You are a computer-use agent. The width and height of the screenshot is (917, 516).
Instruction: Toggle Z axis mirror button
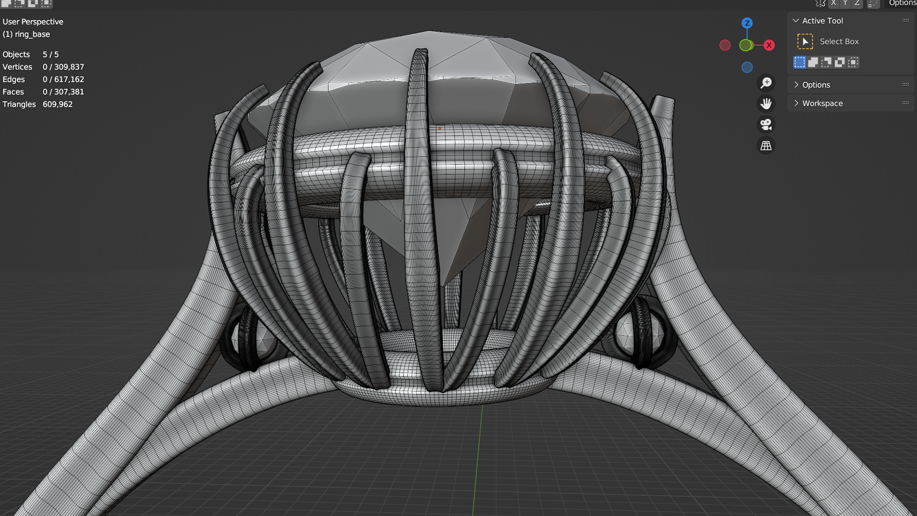point(857,3)
